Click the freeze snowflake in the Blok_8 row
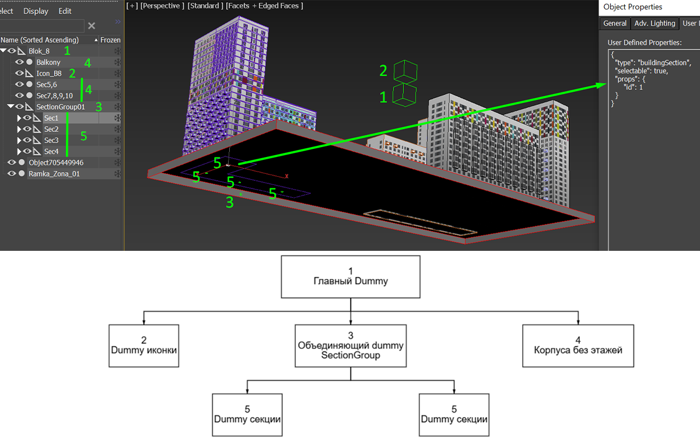The height and width of the screenshot is (444, 700). (117, 51)
